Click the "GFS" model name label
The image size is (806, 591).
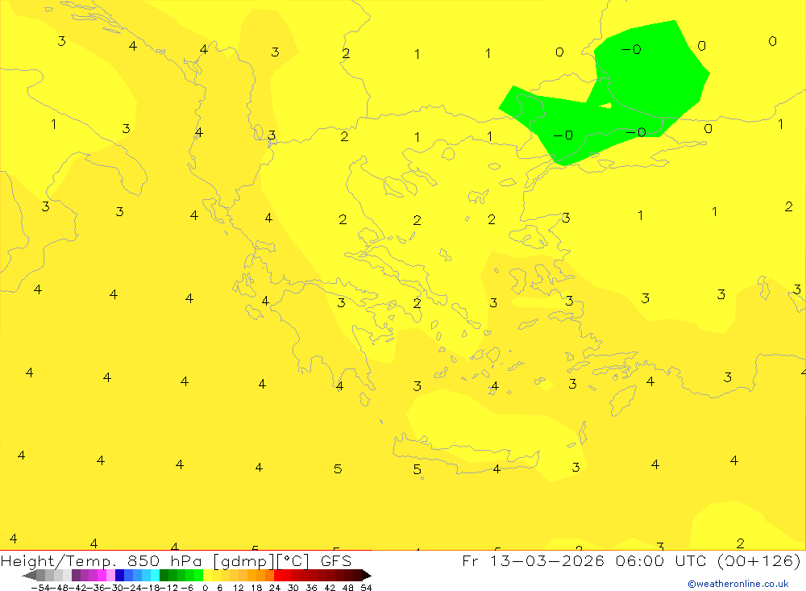click(x=336, y=561)
